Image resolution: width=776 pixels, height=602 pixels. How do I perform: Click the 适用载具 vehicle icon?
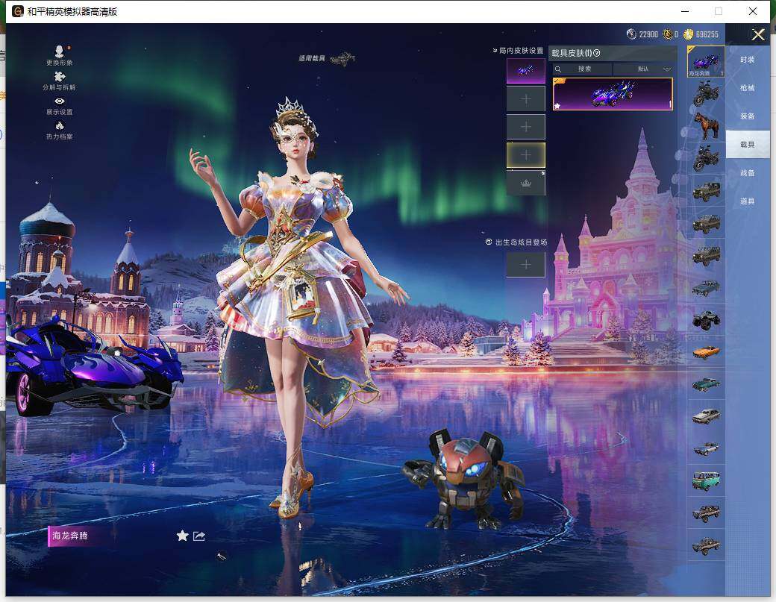pos(342,59)
